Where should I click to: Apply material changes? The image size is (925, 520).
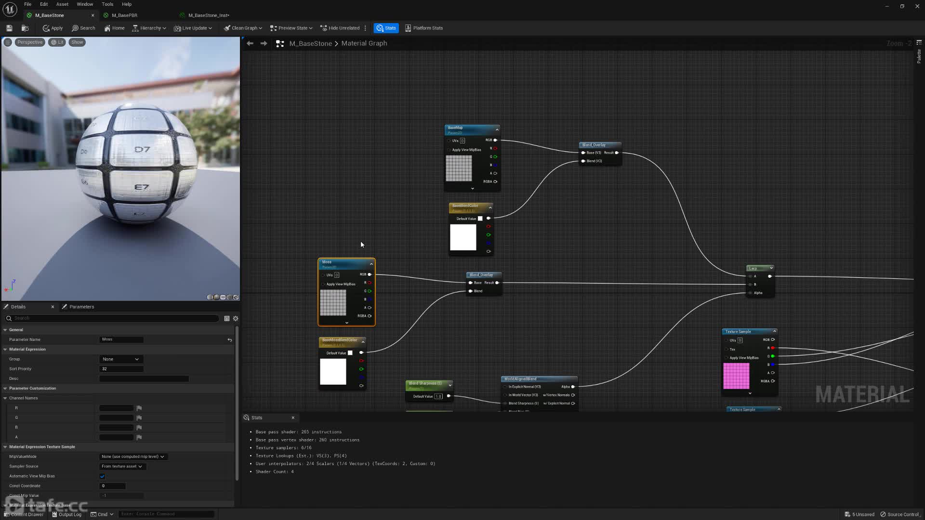pos(53,28)
